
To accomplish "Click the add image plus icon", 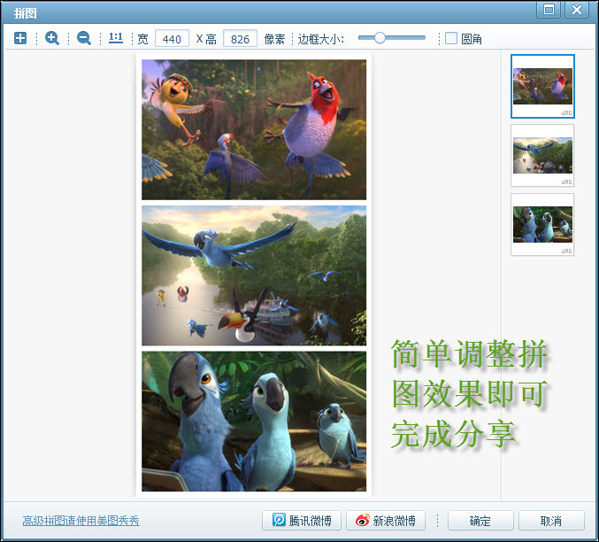I will [x=20, y=38].
